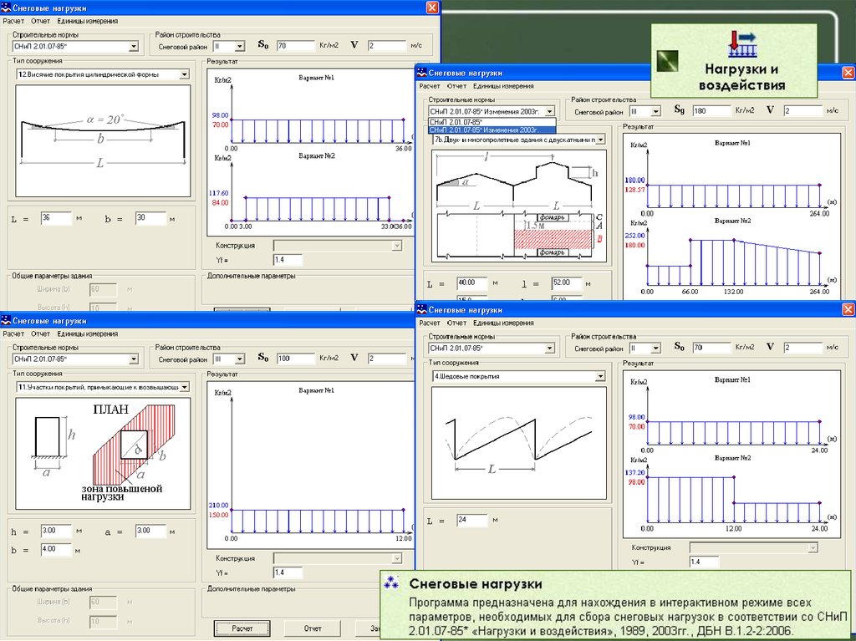Click title bar icon of the Шедовые покрытия window

(423, 310)
